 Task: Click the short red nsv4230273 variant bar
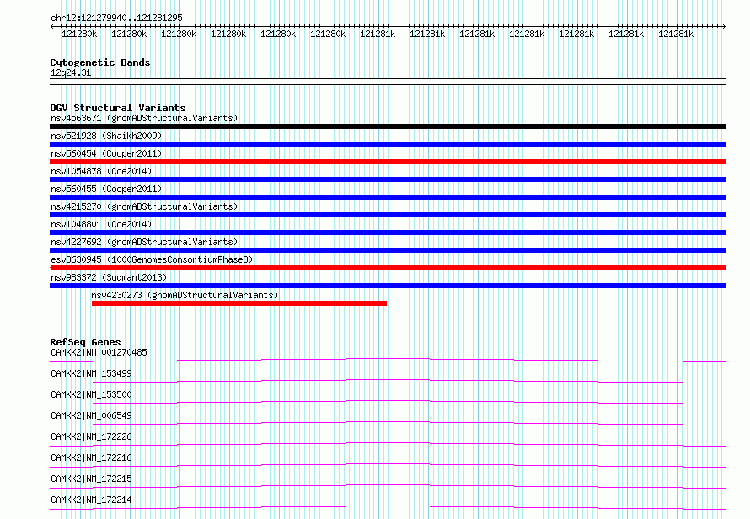tap(239, 303)
